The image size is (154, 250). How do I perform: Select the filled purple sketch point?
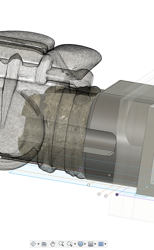[x=117, y=194]
